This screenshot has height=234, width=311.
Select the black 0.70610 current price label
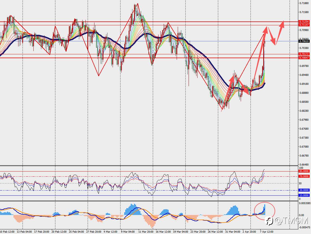pyautogui.click(x=304, y=41)
